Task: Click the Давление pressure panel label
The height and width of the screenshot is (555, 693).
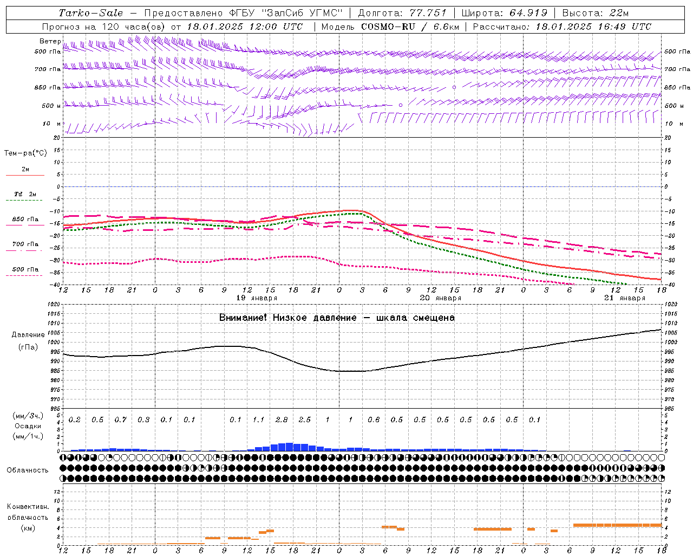Action: (28, 335)
